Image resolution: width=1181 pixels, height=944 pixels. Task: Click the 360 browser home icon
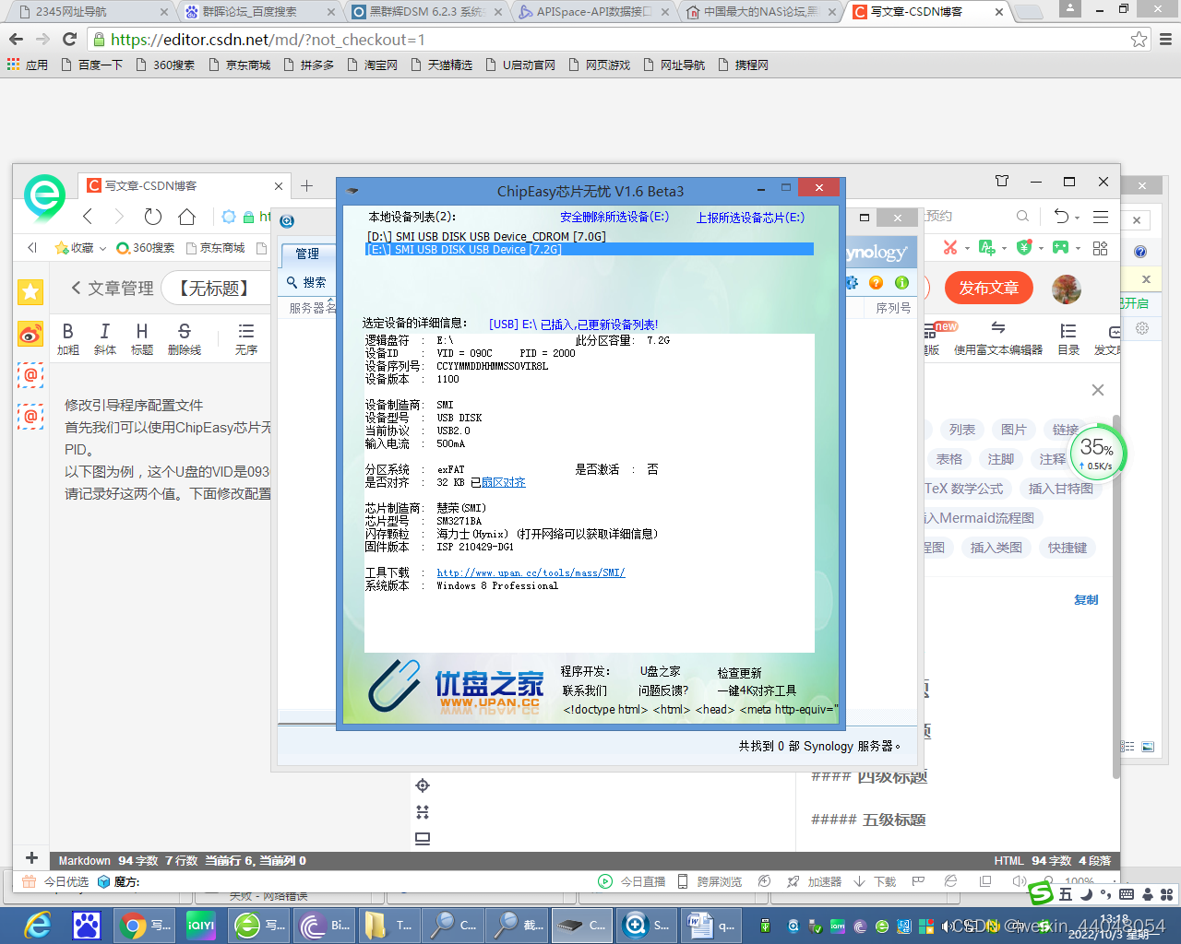pyautogui.click(x=187, y=217)
